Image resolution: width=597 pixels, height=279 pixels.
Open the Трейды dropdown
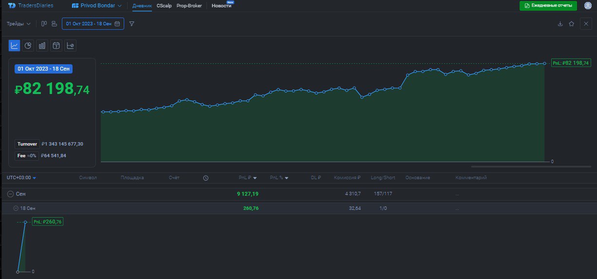pyautogui.click(x=19, y=23)
